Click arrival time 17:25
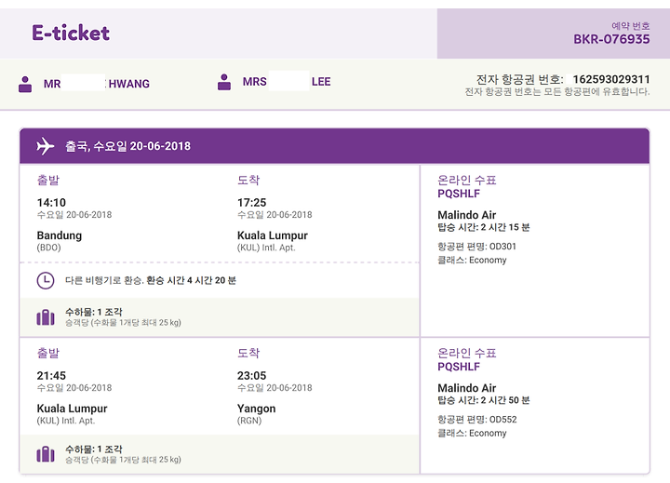Image resolution: width=670 pixels, height=483 pixels. coord(251,203)
